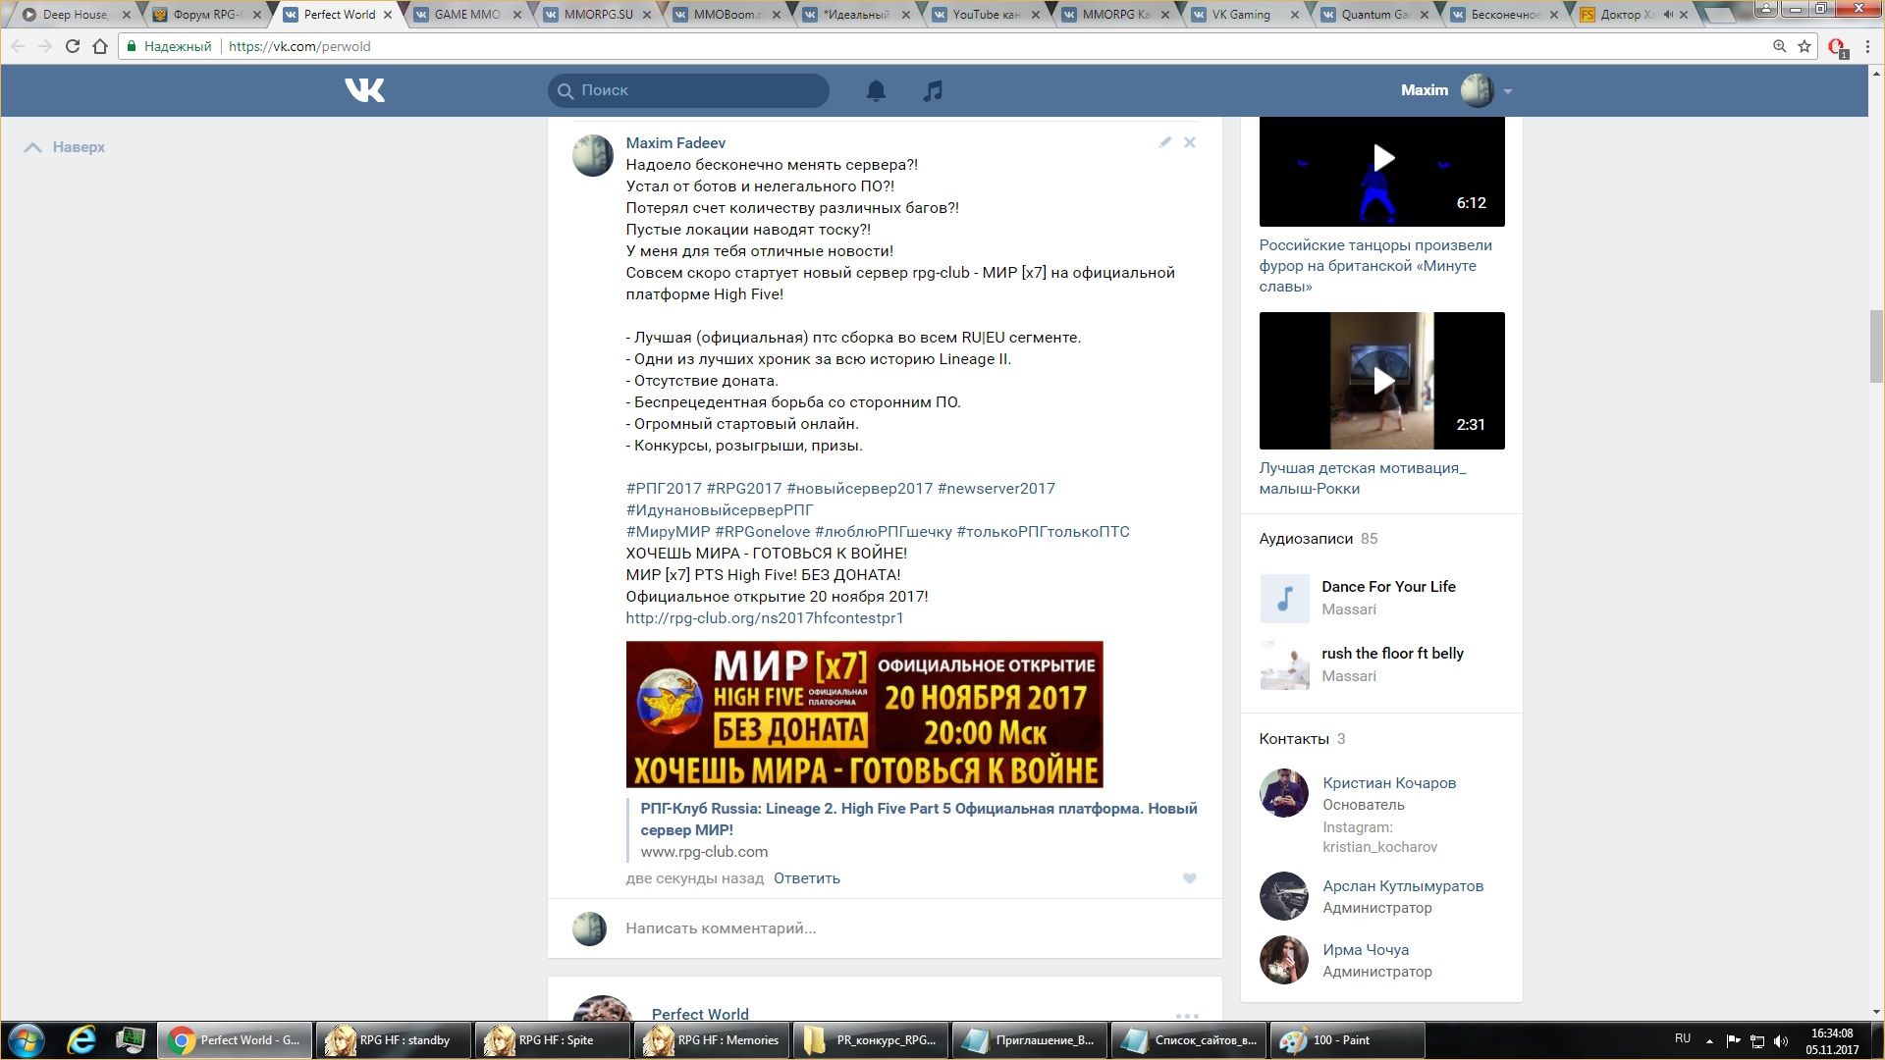Open Opera-style extension icon in toolbar

coord(1837,47)
